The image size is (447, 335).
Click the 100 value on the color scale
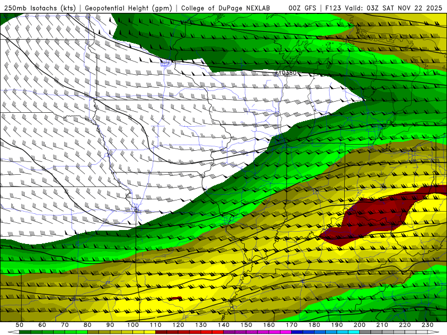point(133,325)
